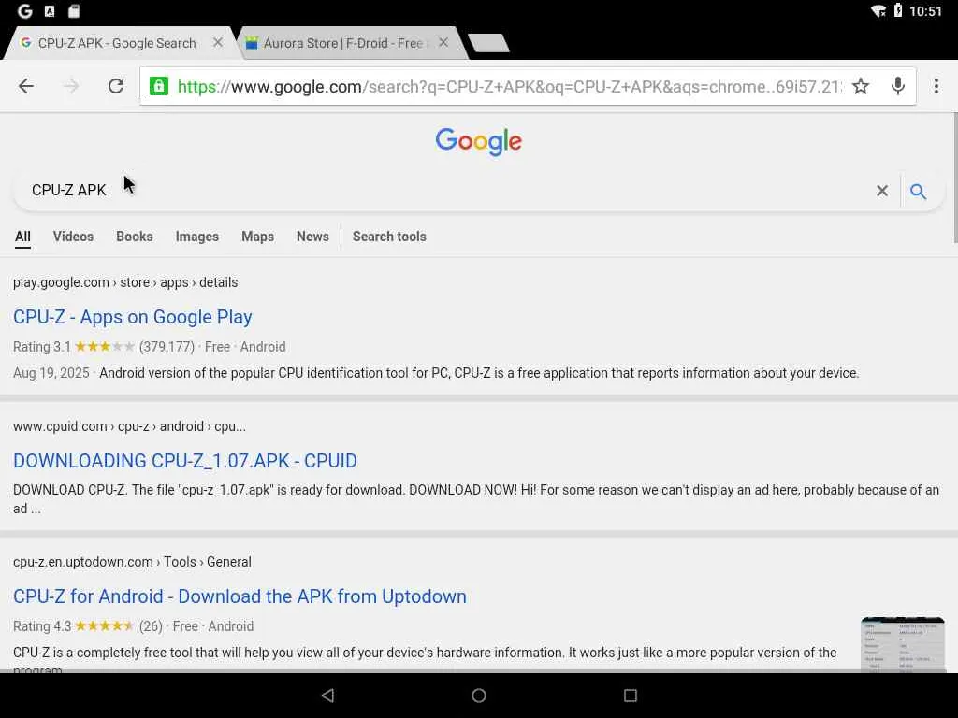Go back with the browser back arrow
Viewport: 958px width, 718px height.
[25, 86]
